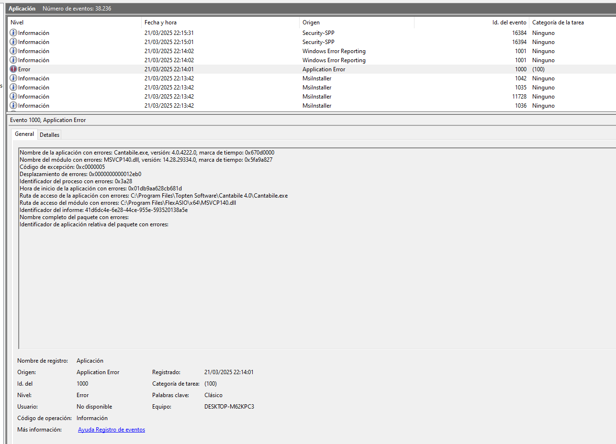The image size is (616, 444).
Task: Click the Equipo value DESKTOP-M62KPC3
Action: point(229,407)
